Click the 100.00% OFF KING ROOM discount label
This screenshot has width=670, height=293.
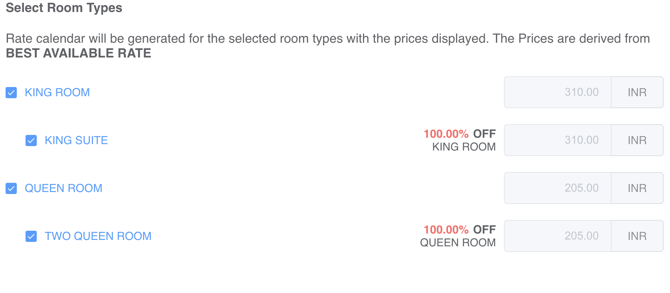coord(460,140)
